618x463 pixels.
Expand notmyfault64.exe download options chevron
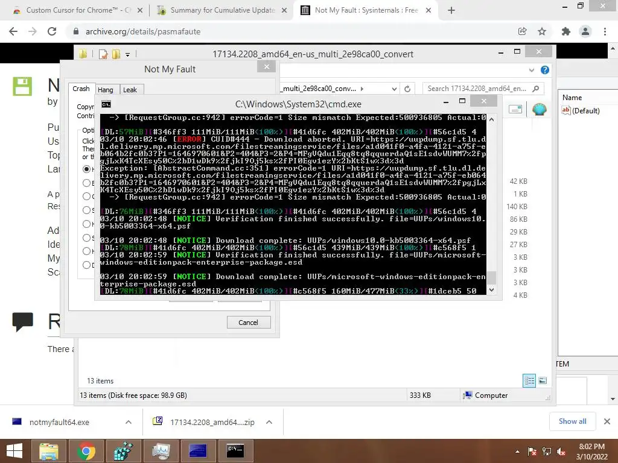(129, 422)
